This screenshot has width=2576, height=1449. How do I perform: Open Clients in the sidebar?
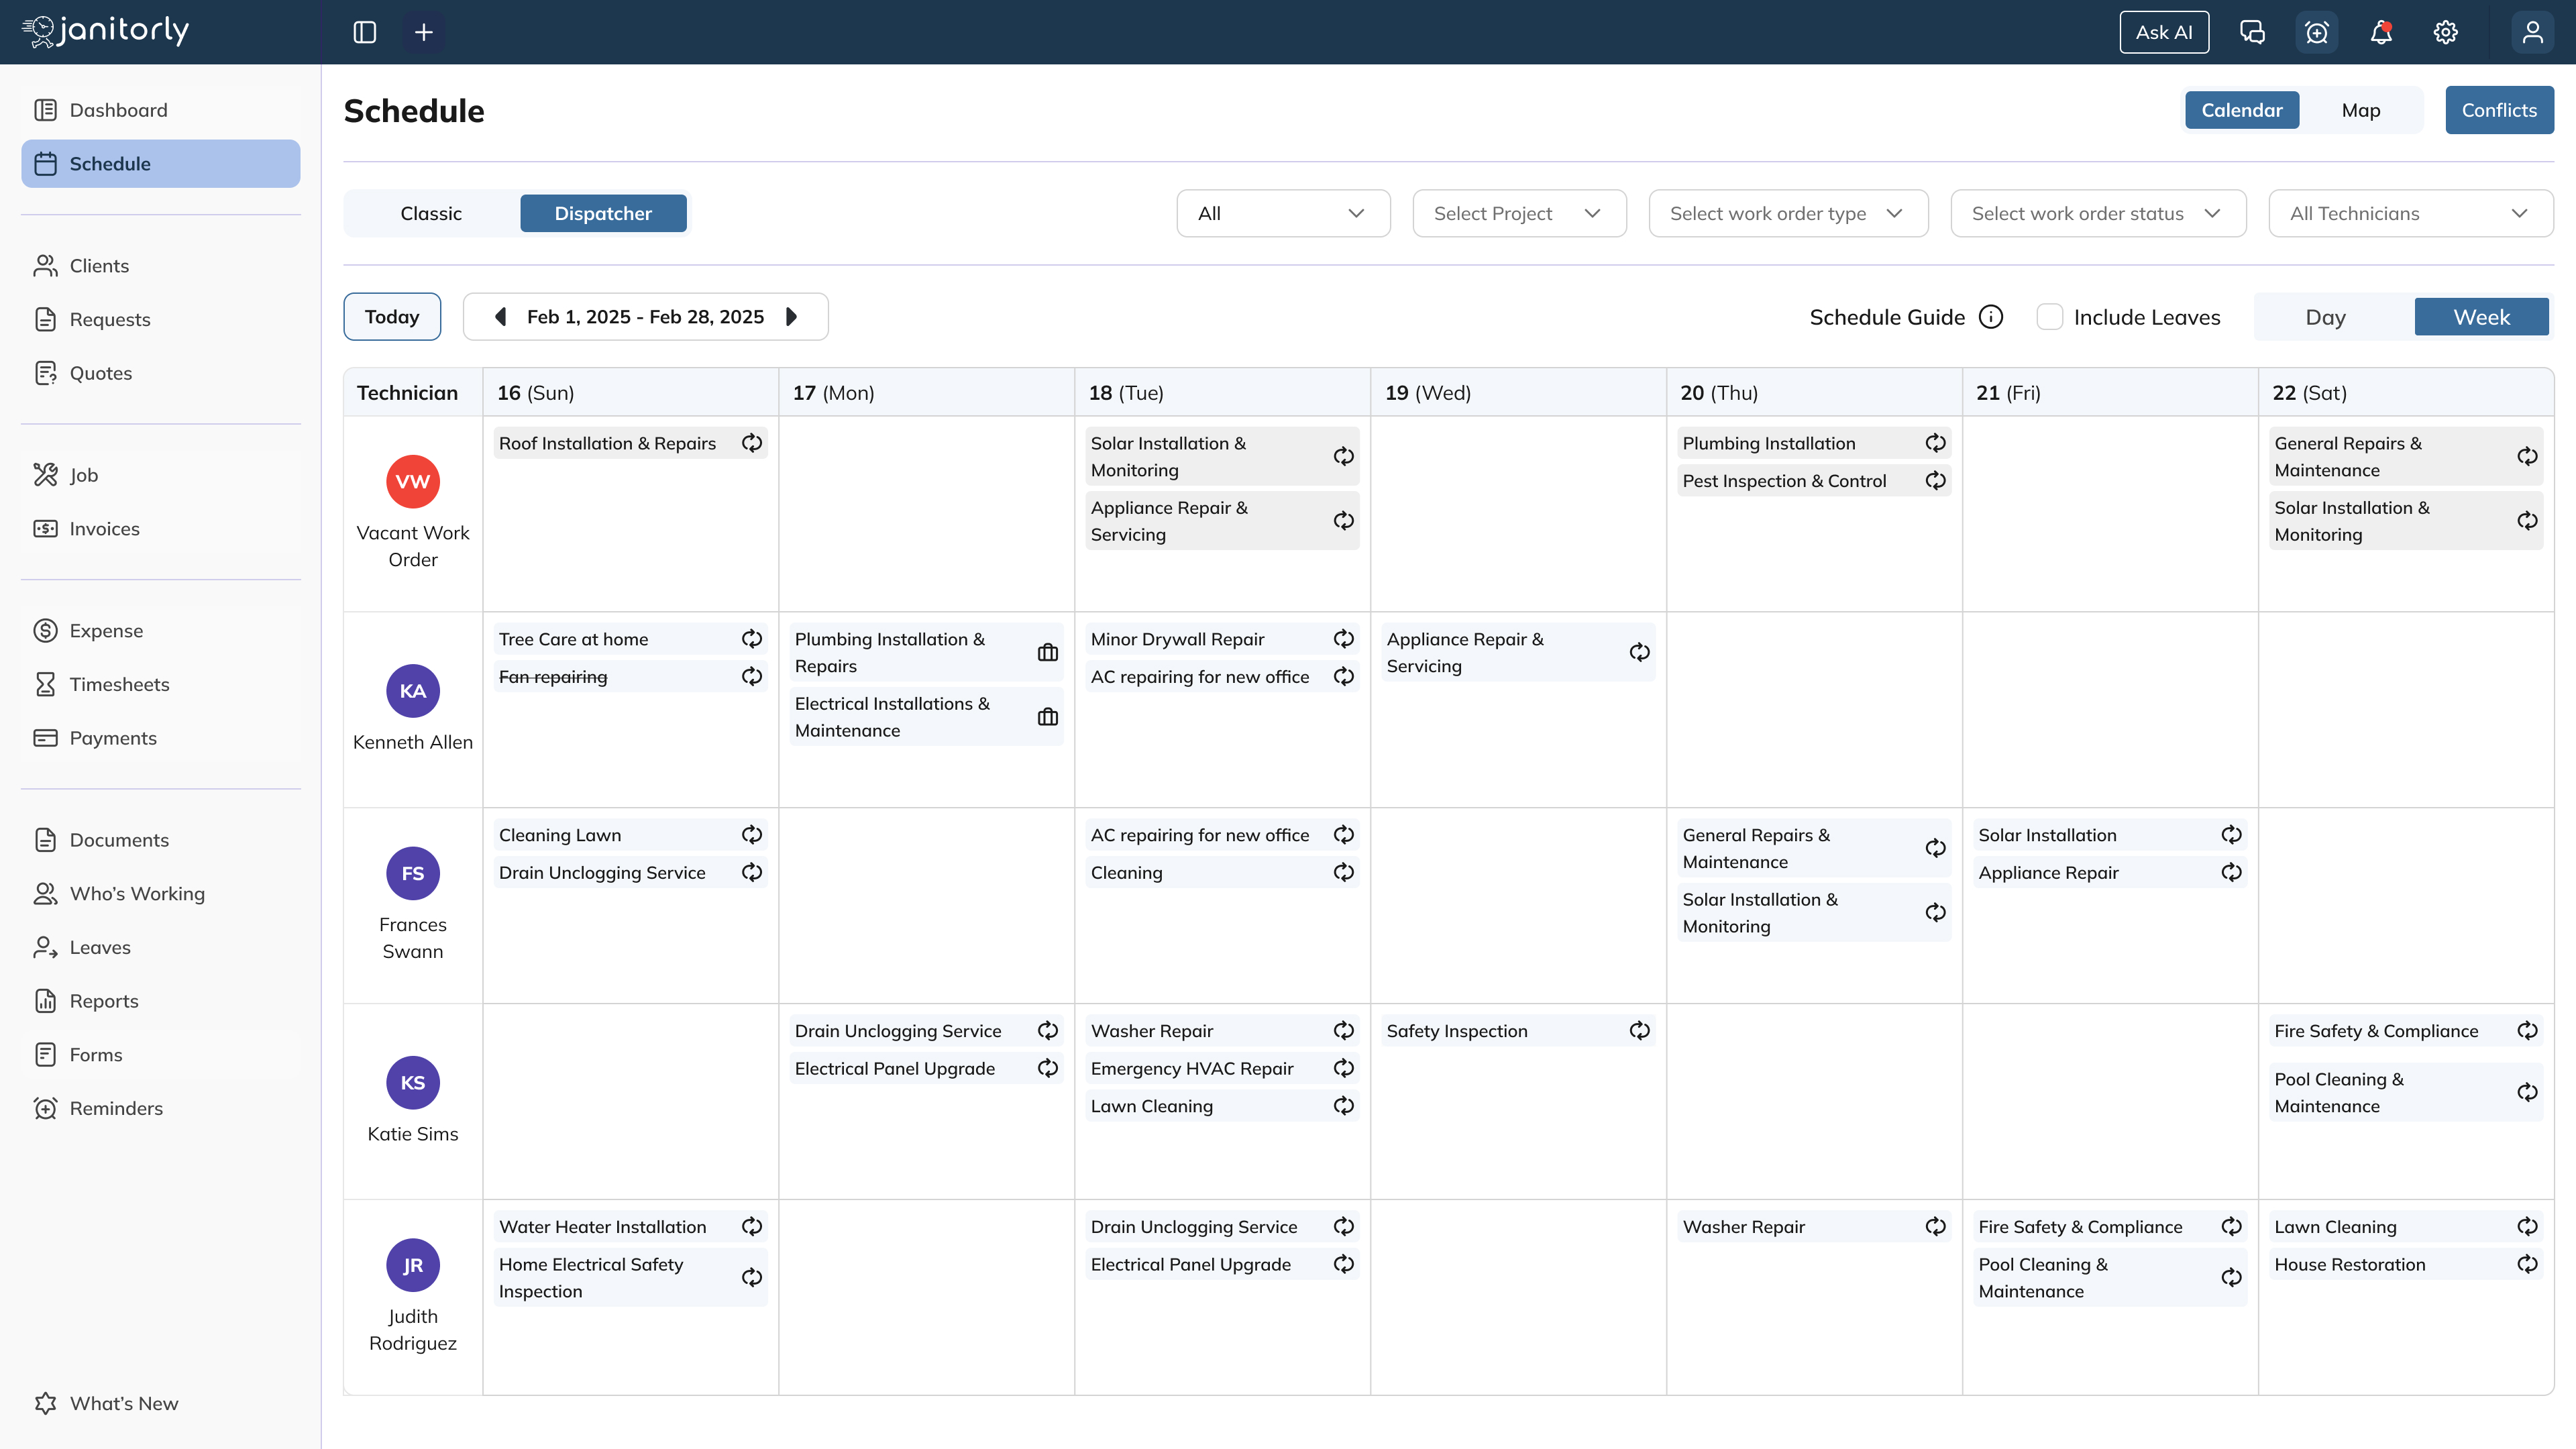(161, 266)
